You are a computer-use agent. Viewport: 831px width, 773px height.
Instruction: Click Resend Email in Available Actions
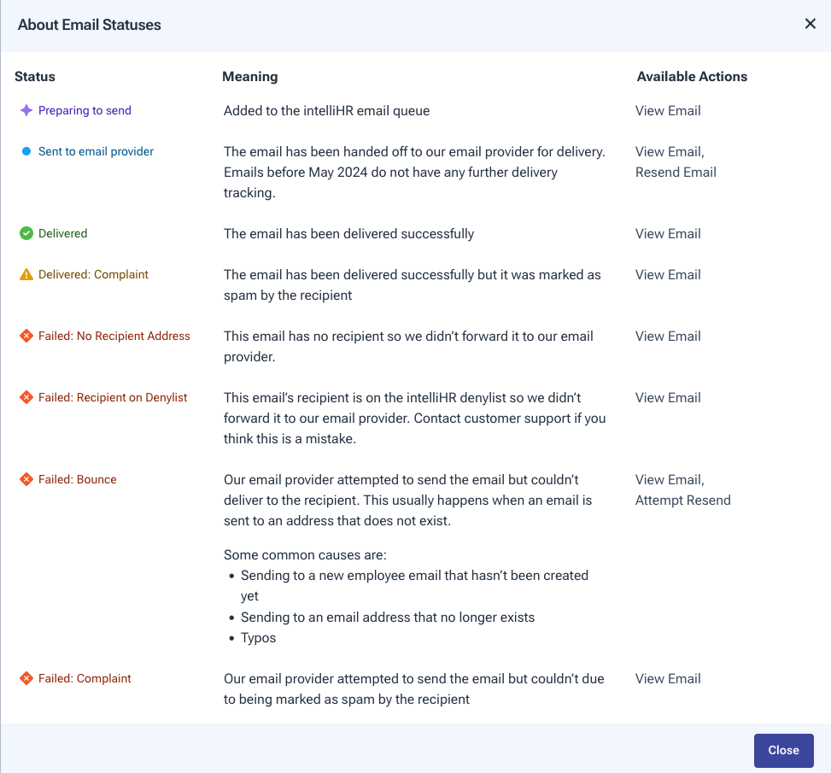pos(676,172)
